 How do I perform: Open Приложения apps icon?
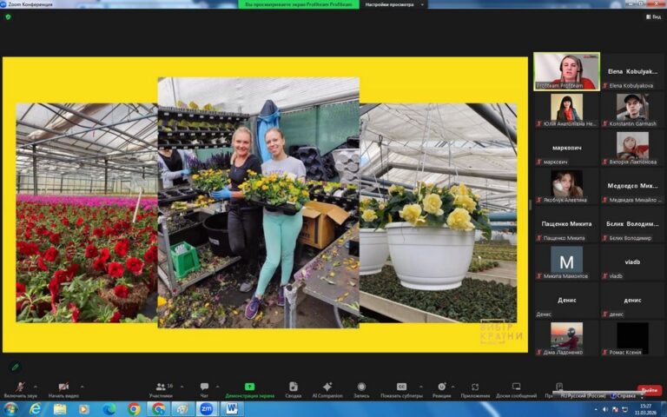475,387
